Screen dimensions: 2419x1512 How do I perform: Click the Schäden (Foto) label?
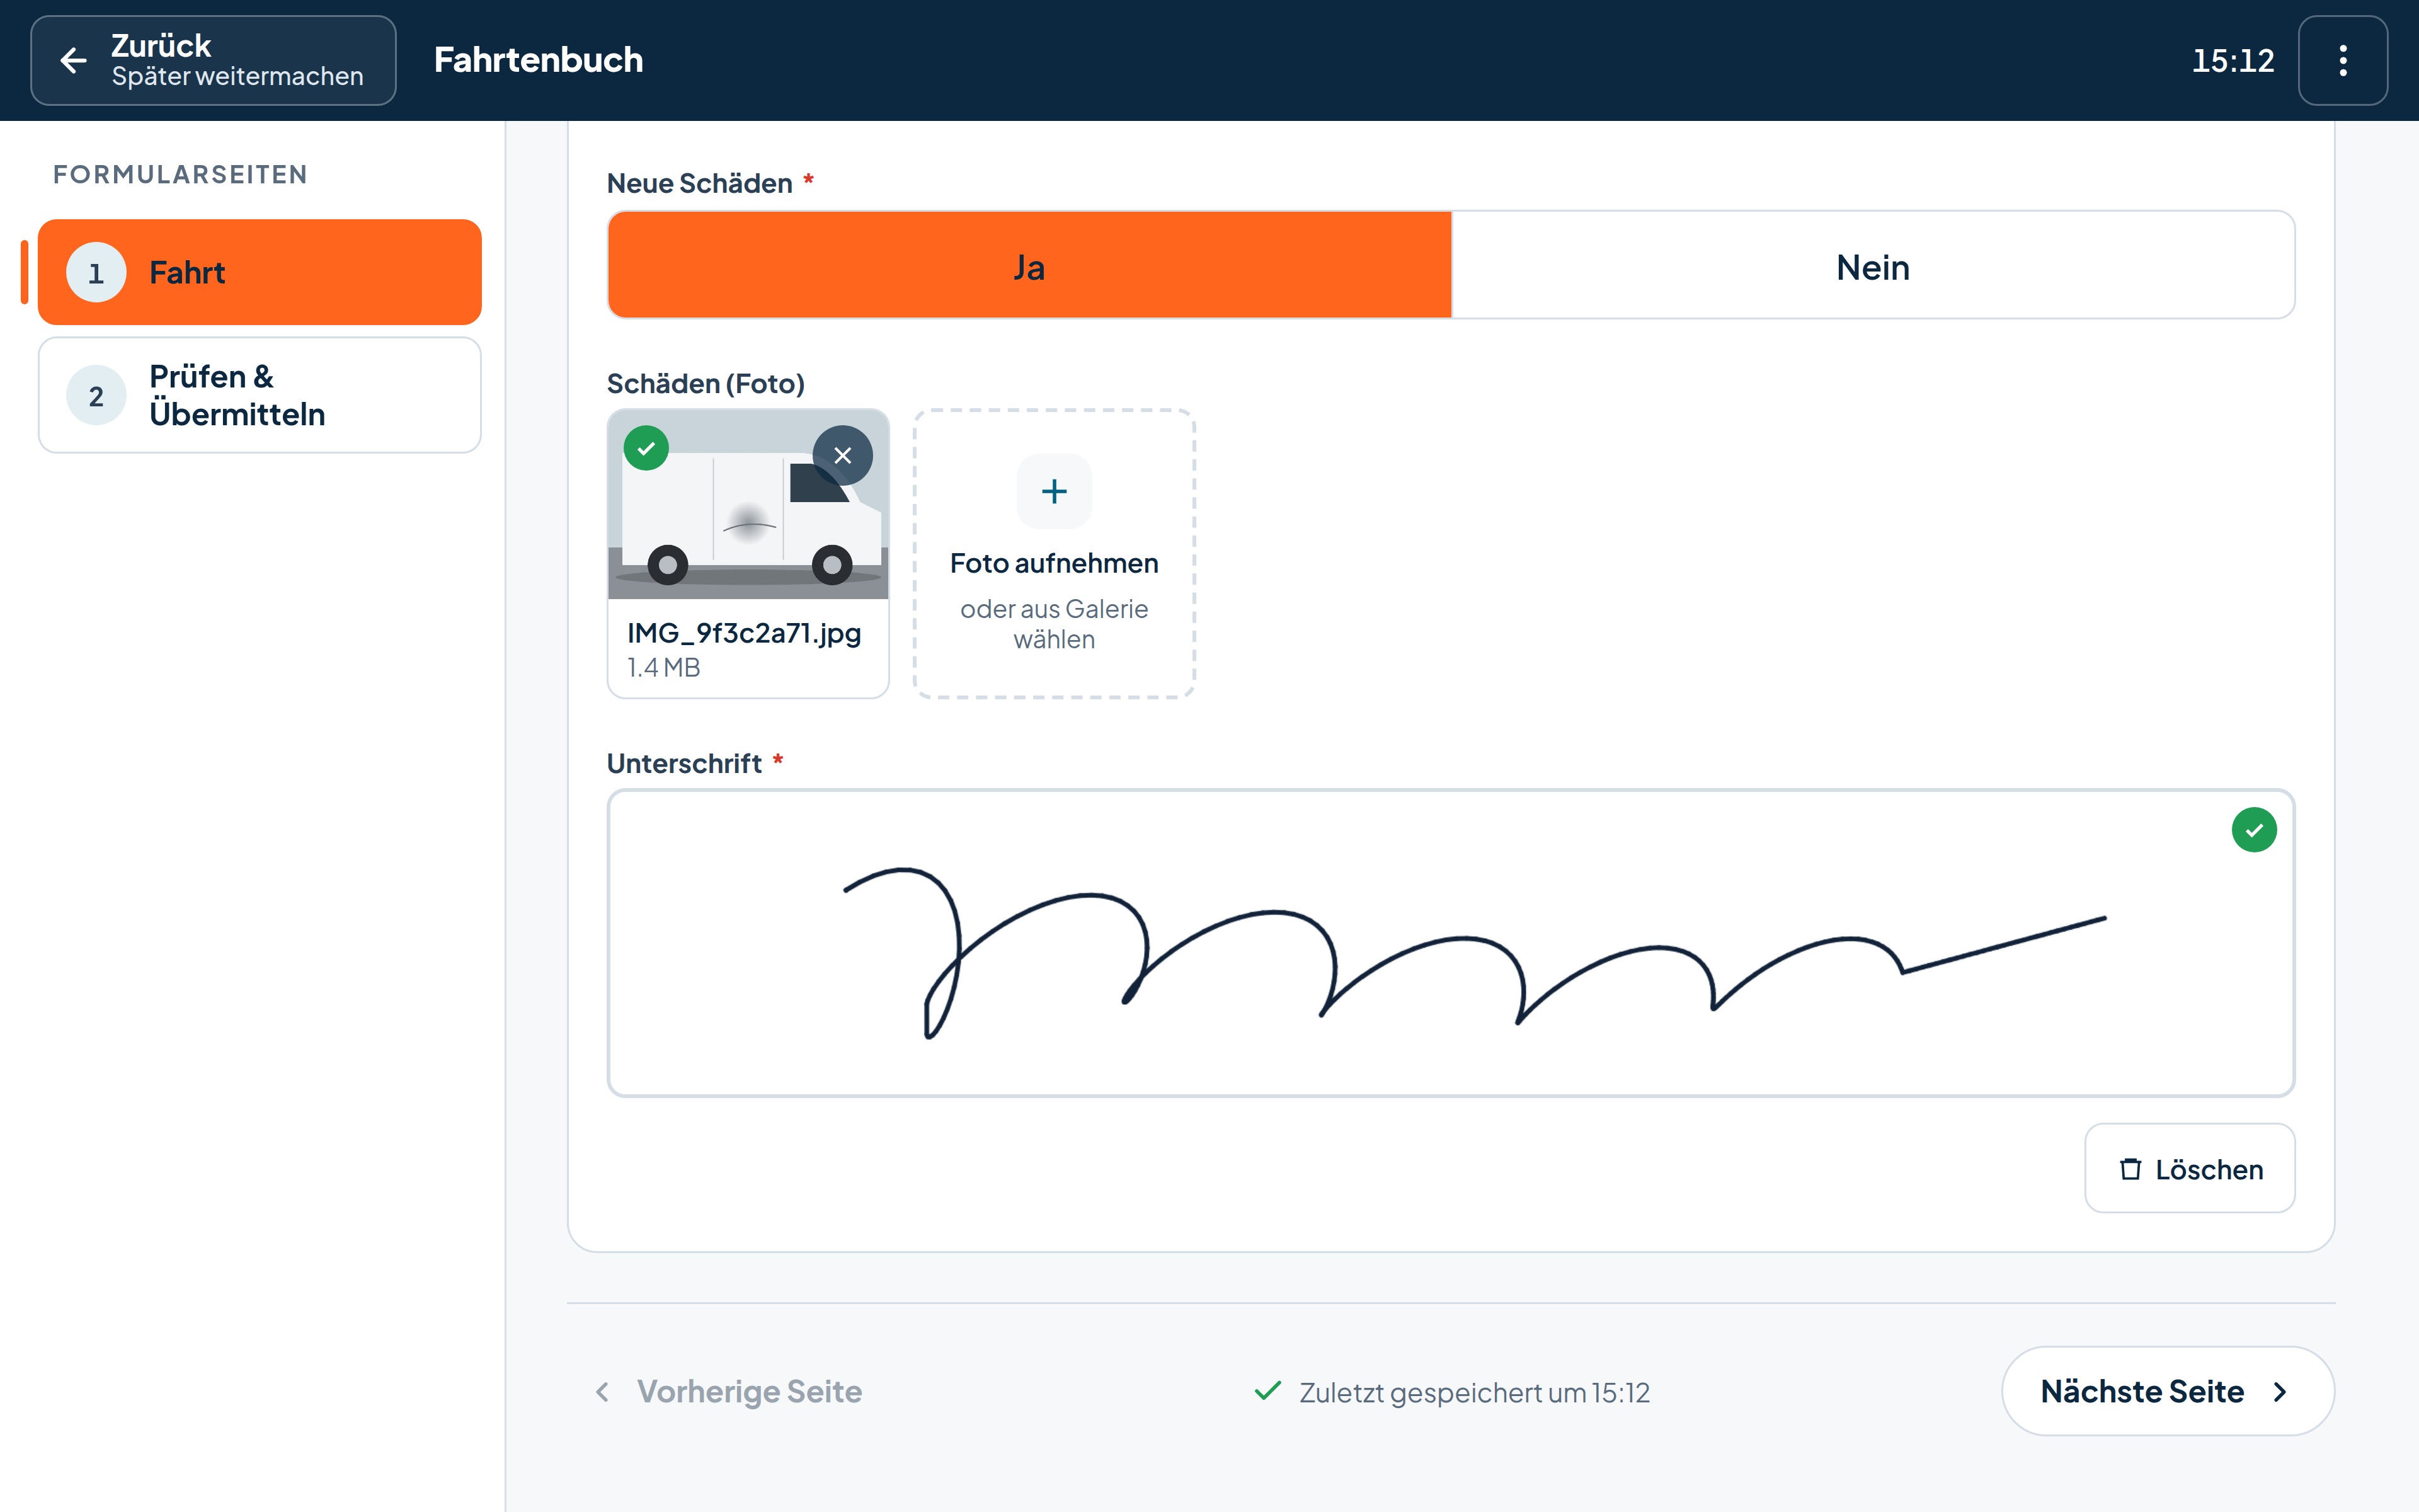click(706, 384)
